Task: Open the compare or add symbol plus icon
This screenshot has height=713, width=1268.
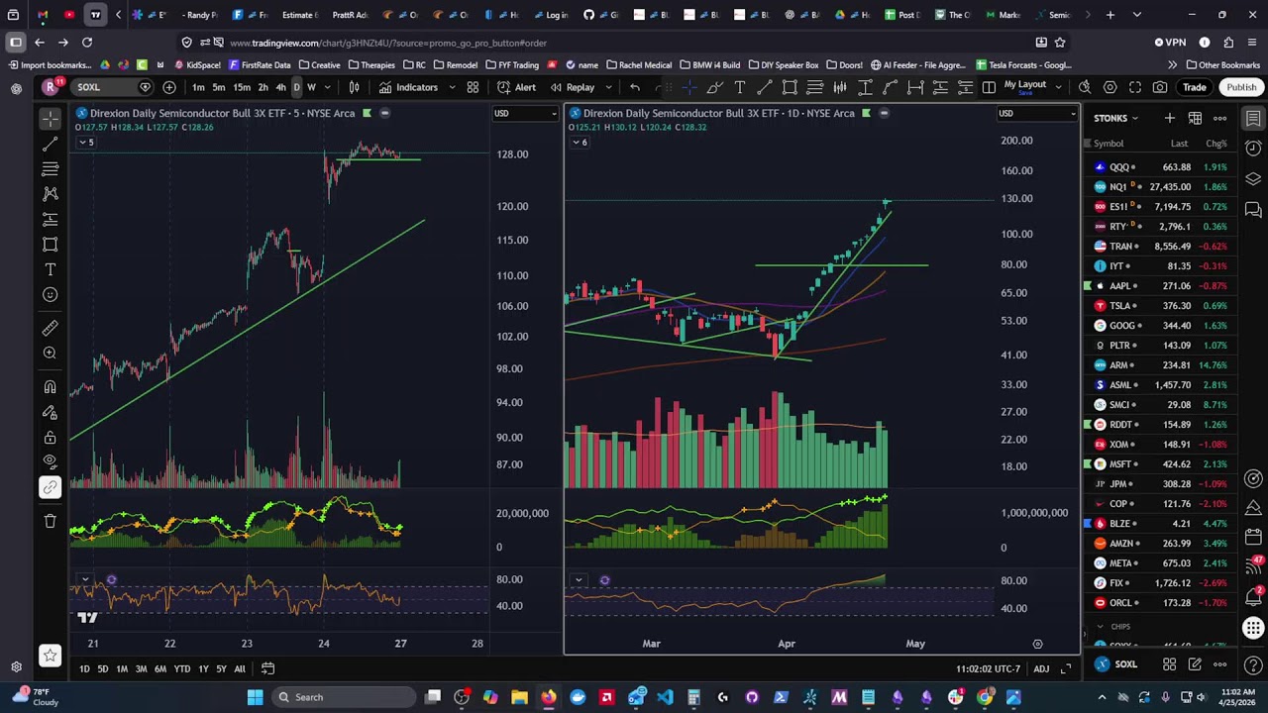Action: point(169,87)
